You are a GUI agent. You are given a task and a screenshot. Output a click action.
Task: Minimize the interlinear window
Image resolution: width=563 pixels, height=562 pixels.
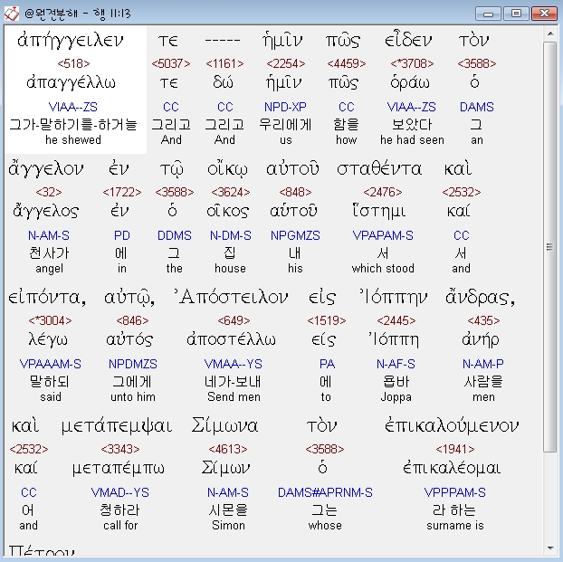488,14
